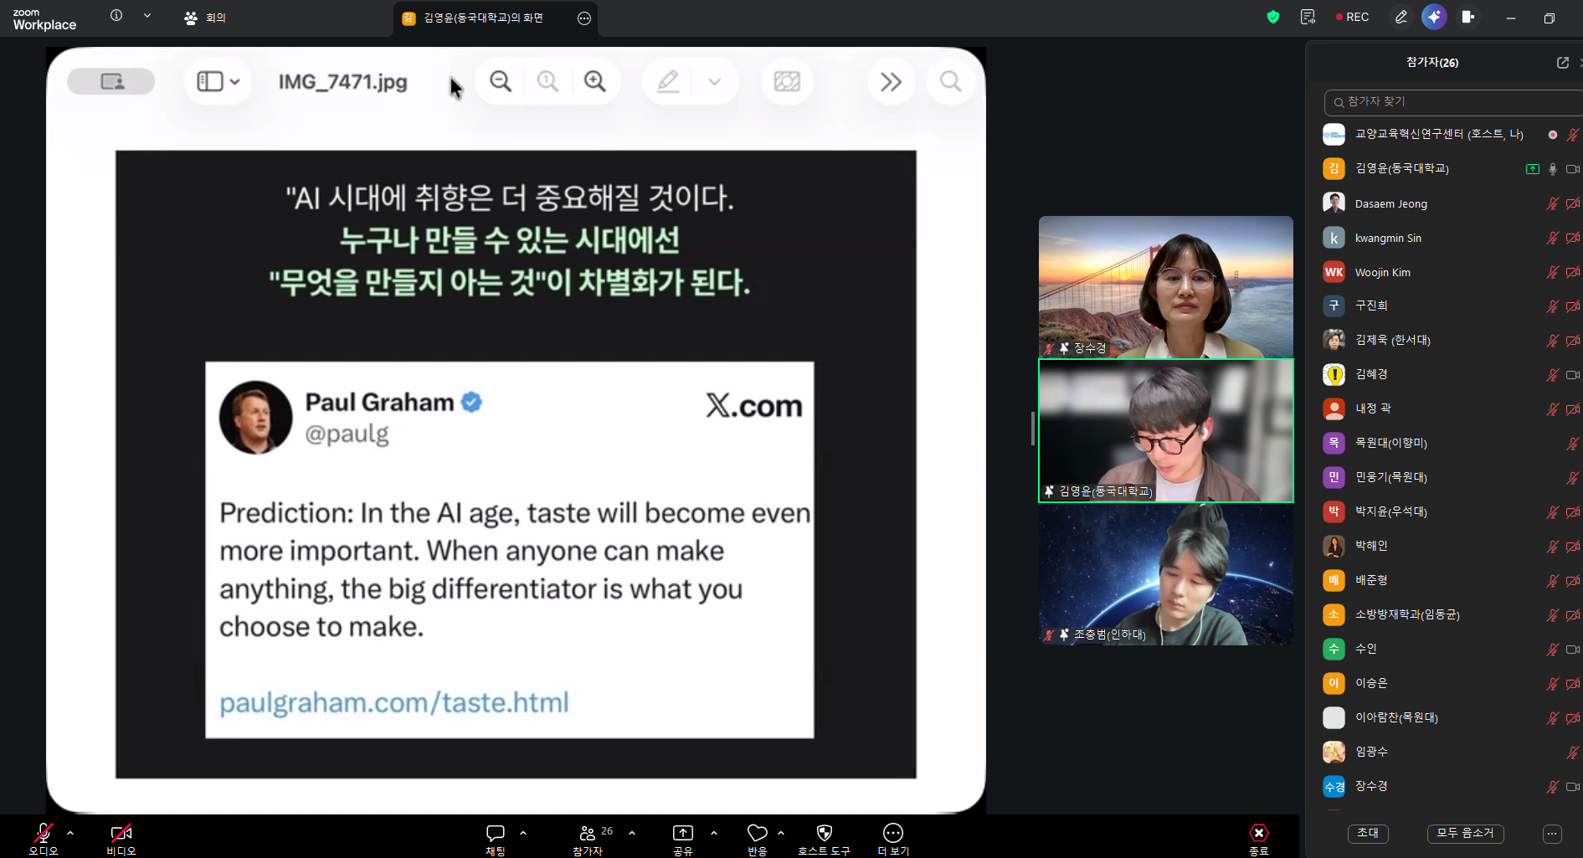Screen dimensions: 1583x858
Task: Click markup pen in shared viewer
Action: coord(667,81)
